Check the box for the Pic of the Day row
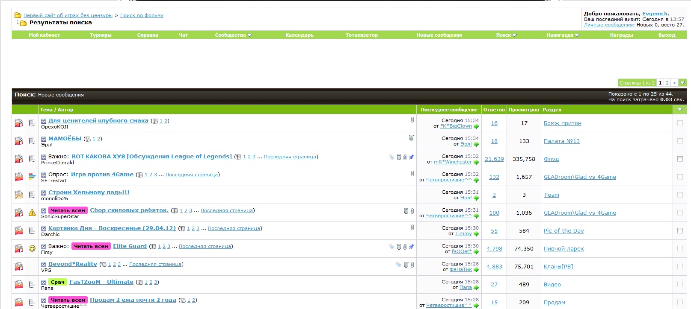Screen dimensions: 691x309 [x=680, y=230]
